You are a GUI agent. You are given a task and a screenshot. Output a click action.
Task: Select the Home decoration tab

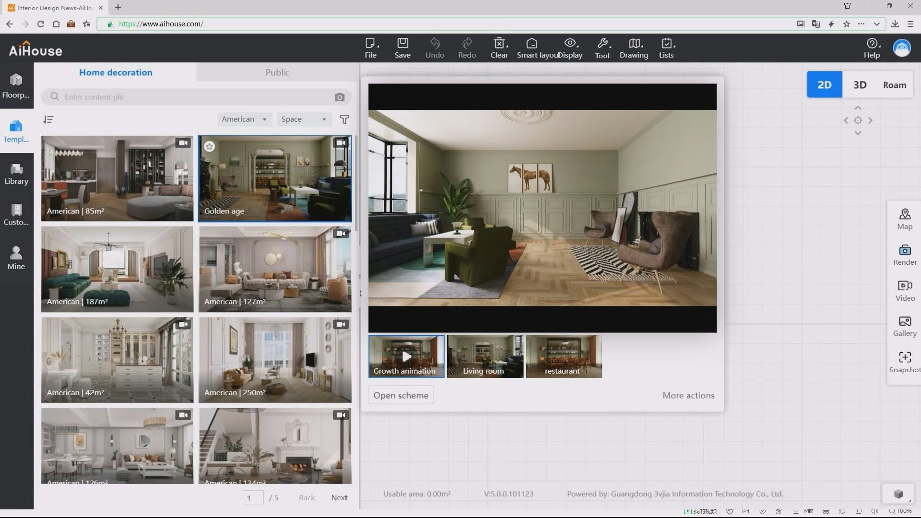tap(115, 72)
